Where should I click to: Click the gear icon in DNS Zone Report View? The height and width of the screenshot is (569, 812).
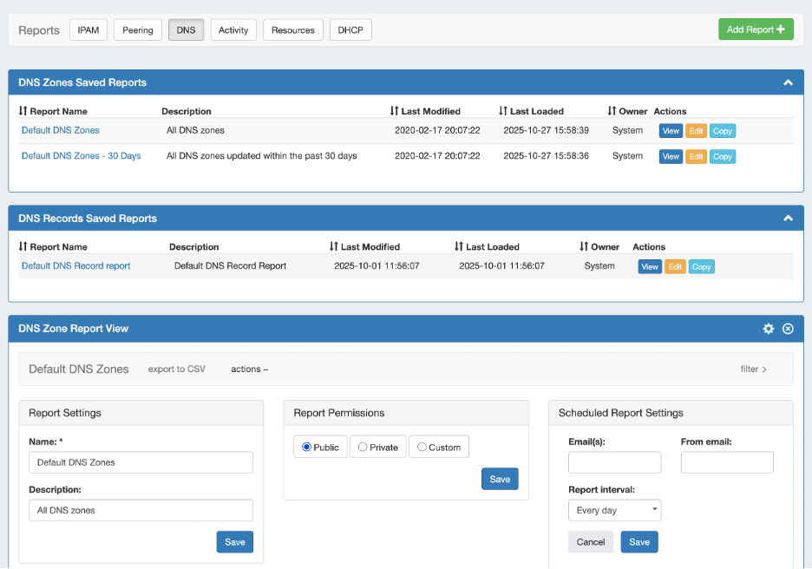click(x=768, y=329)
